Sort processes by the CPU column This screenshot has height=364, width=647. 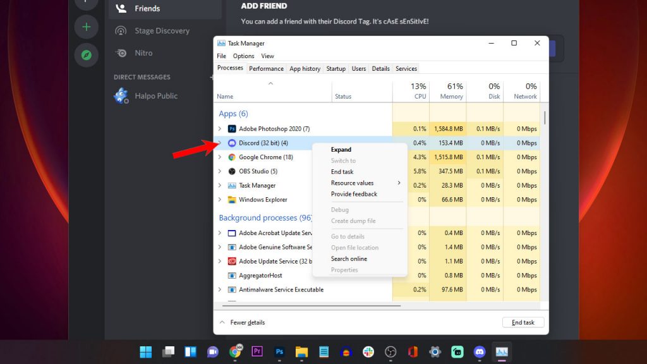click(x=411, y=91)
